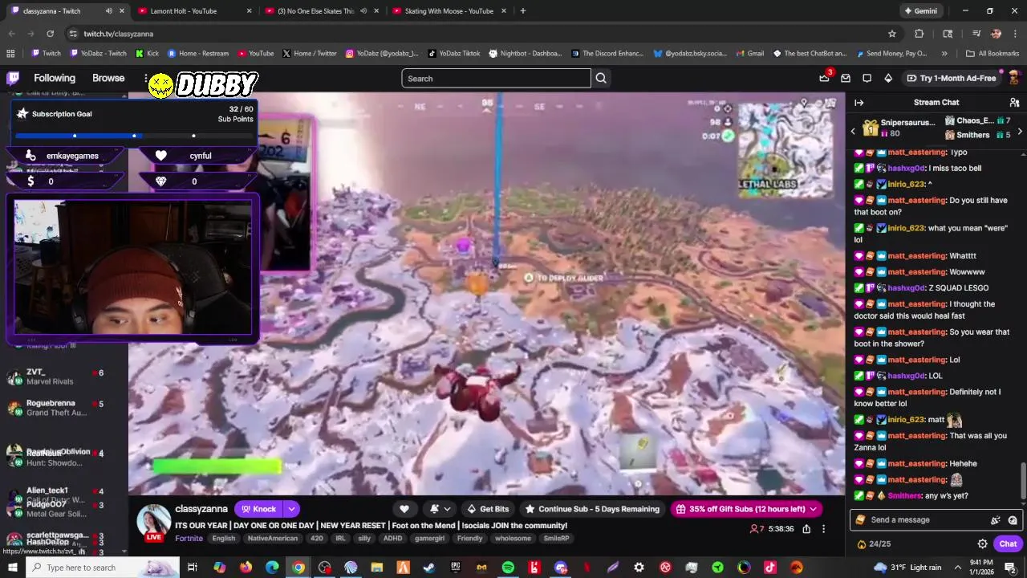Open chat settings gear
The width and height of the screenshot is (1027, 578).
(982, 543)
